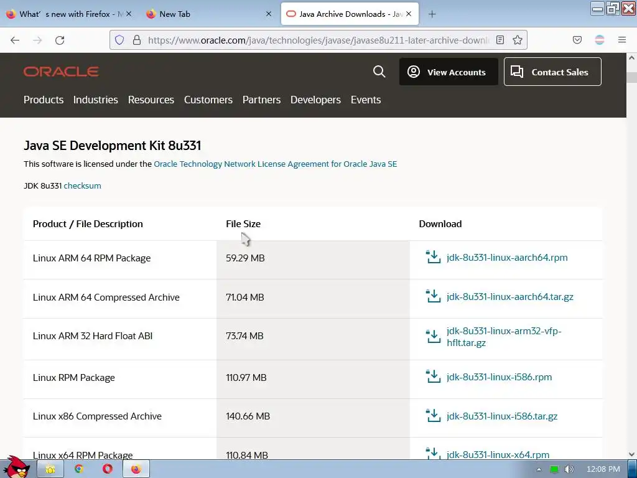Open the Partners menu
This screenshot has height=478, width=637.
pyautogui.click(x=262, y=100)
